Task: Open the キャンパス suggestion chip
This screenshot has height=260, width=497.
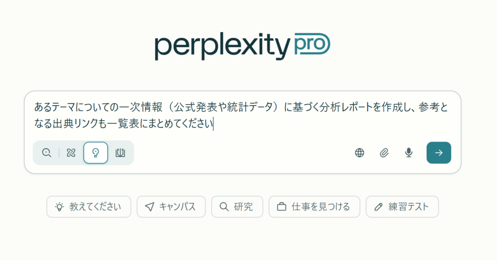Action: pyautogui.click(x=171, y=207)
